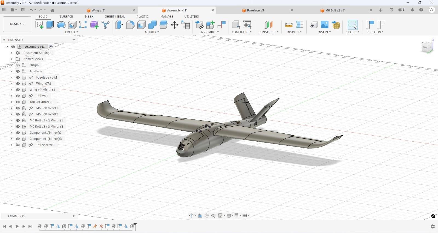Open the INSPECT dropdown menu

coord(294,32)
